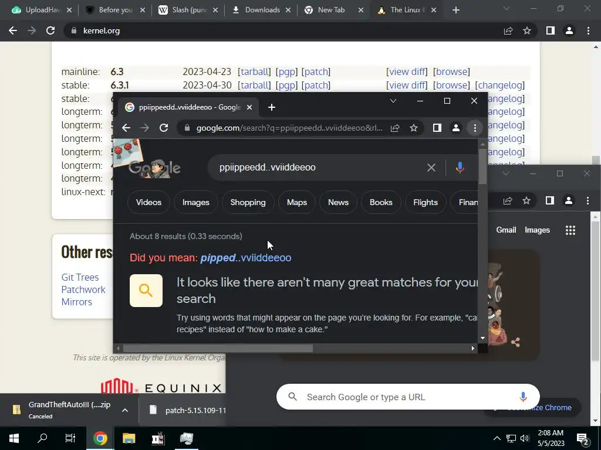601x450 pixels.
Task: Filter search results by Maps
Action: point(297,202)
